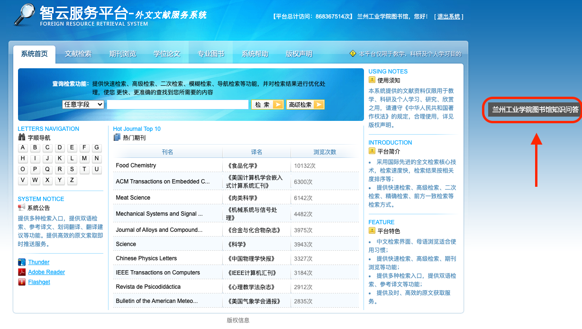This screenshot has height=329, width=582.
Task: Click the Adobe Reader PDF icon
Action: 22,272
